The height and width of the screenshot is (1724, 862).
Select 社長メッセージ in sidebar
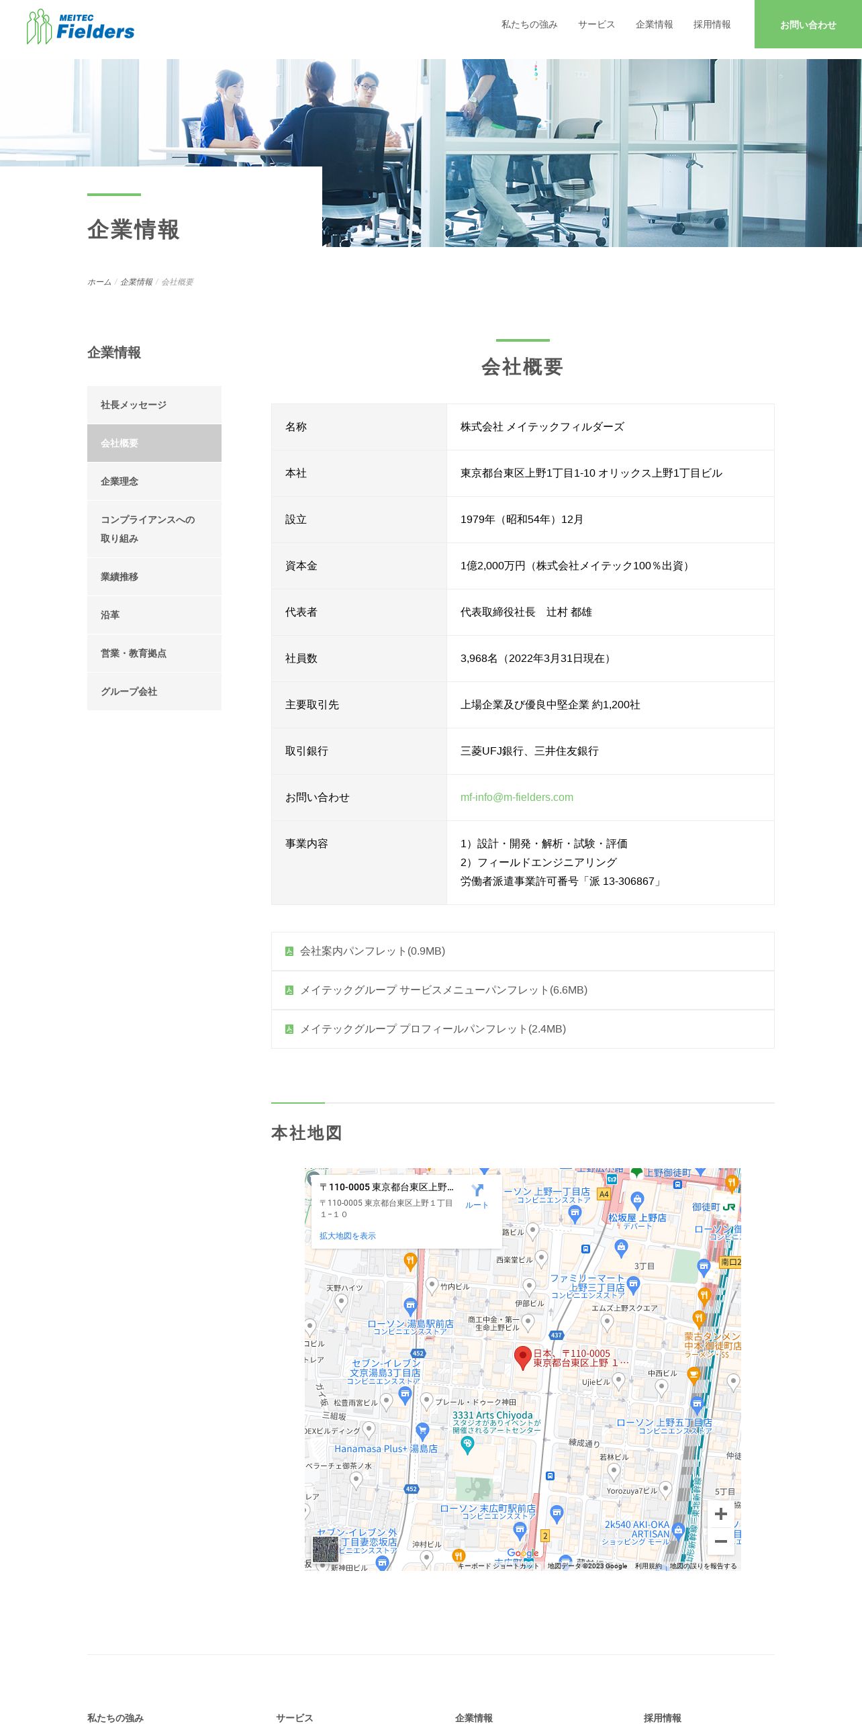pos(154,405)
